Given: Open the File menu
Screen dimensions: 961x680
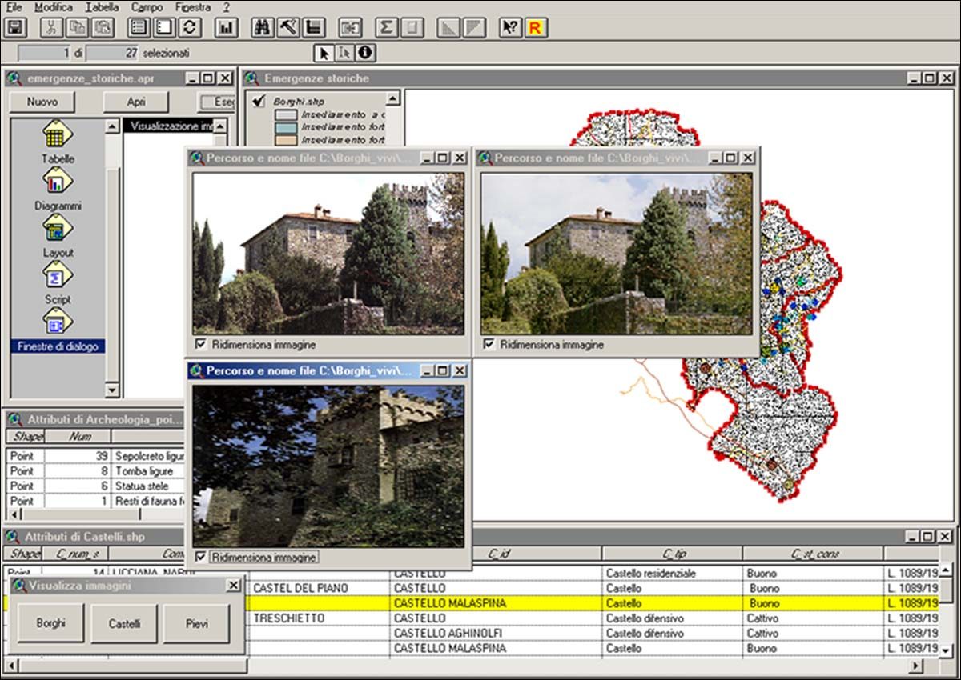Looking at the screenshot, I should point(14,7).
